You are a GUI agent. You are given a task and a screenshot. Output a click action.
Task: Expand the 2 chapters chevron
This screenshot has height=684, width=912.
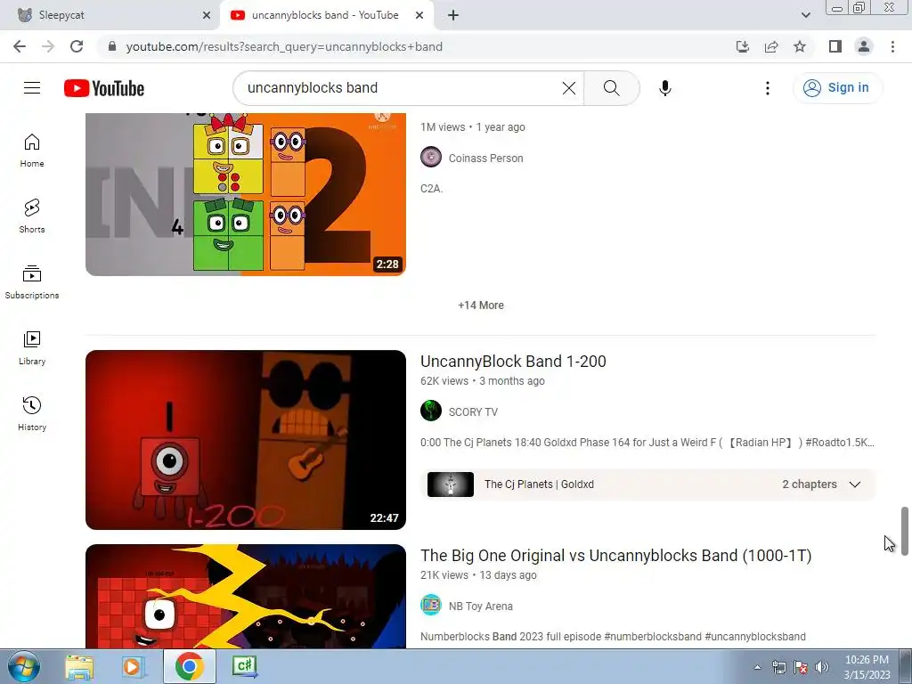click(854, 484)
